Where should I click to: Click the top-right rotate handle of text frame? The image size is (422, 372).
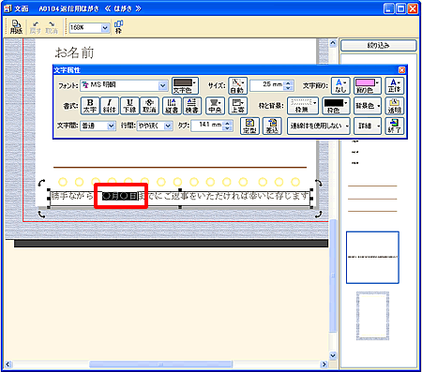(x=318, y=183)
